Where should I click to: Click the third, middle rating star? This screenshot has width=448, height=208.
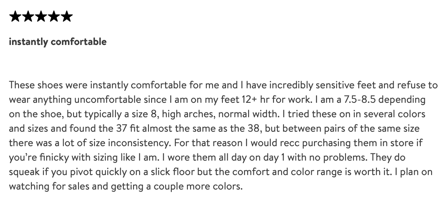pyautogui.click(x=41, y=16)
